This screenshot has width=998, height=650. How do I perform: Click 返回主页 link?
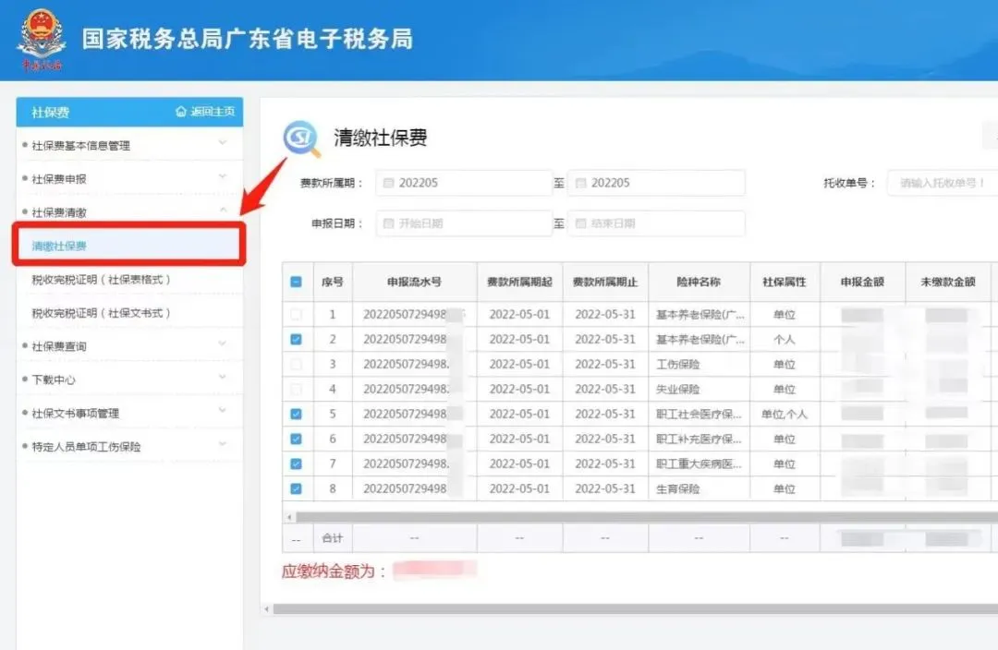pos(213,112)
